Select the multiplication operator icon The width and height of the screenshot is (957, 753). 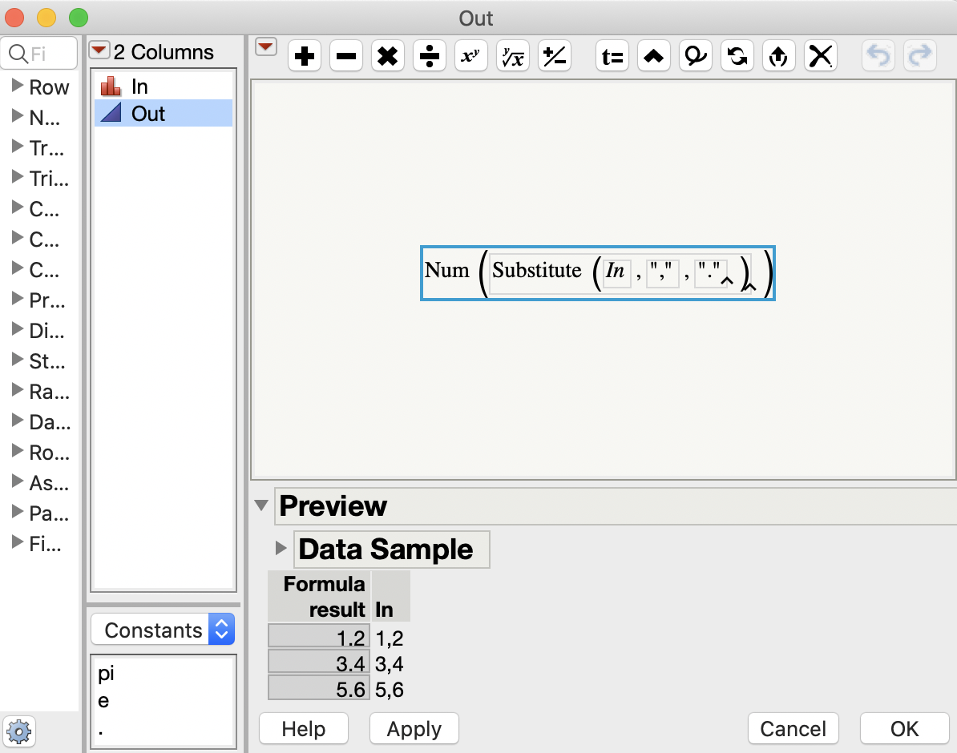click(387, 55)
